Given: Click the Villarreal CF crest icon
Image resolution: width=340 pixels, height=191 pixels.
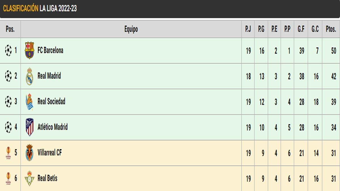Looking at the screenshot, I should 29,153.
